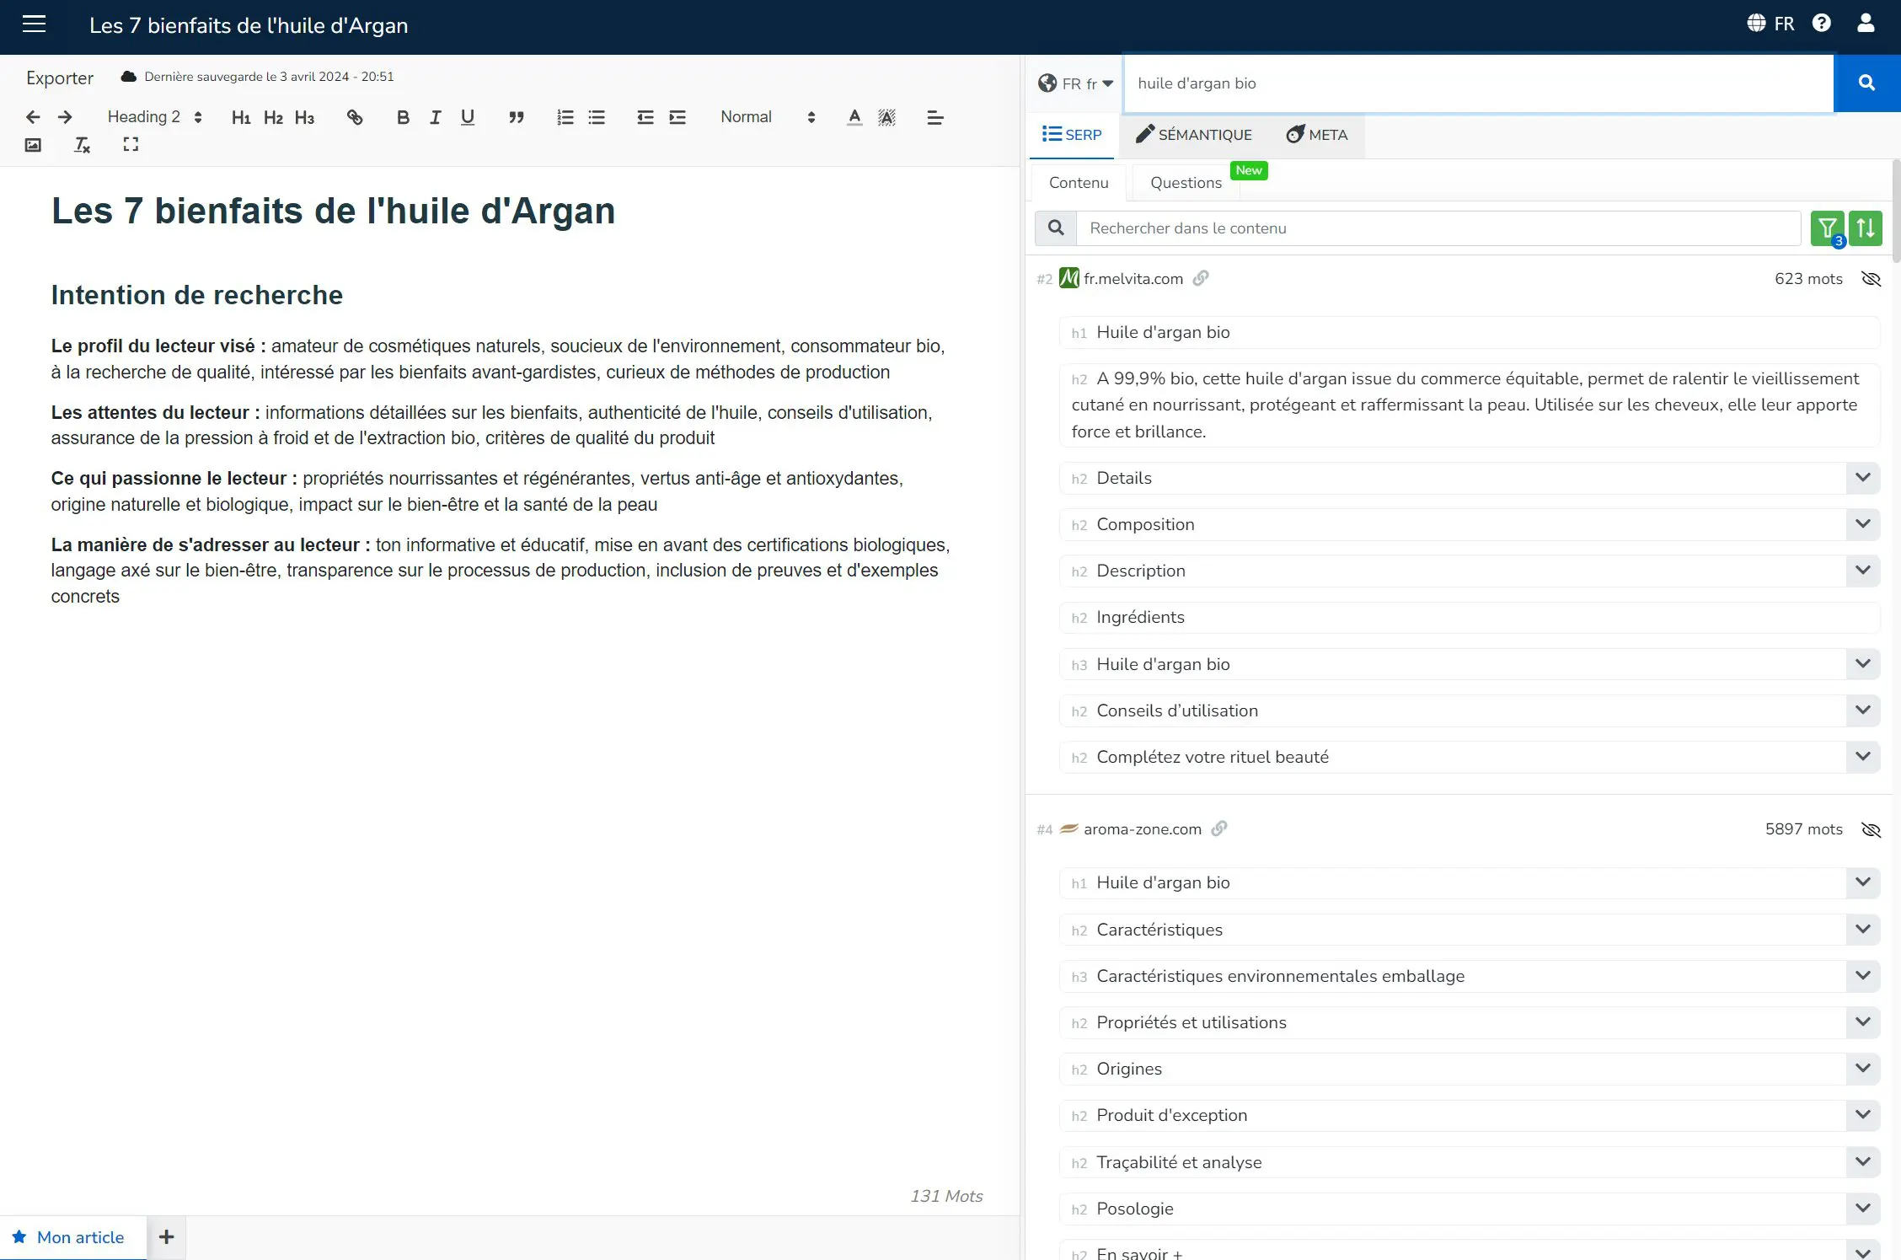The image size is (1901, 1260).
Task: Focus the Rechercher dans le contenu field
Action: tap(1438, 228)
